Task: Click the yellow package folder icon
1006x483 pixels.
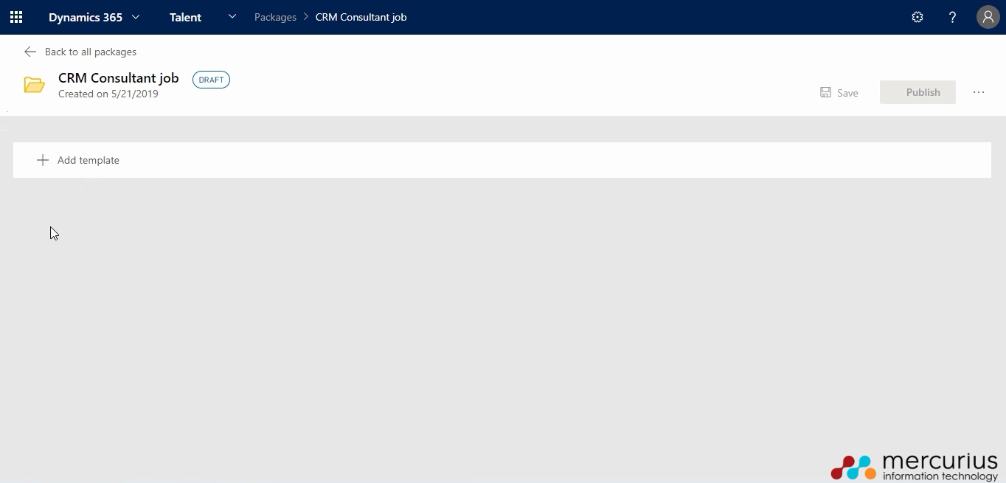Action: (x=34, y=85)
